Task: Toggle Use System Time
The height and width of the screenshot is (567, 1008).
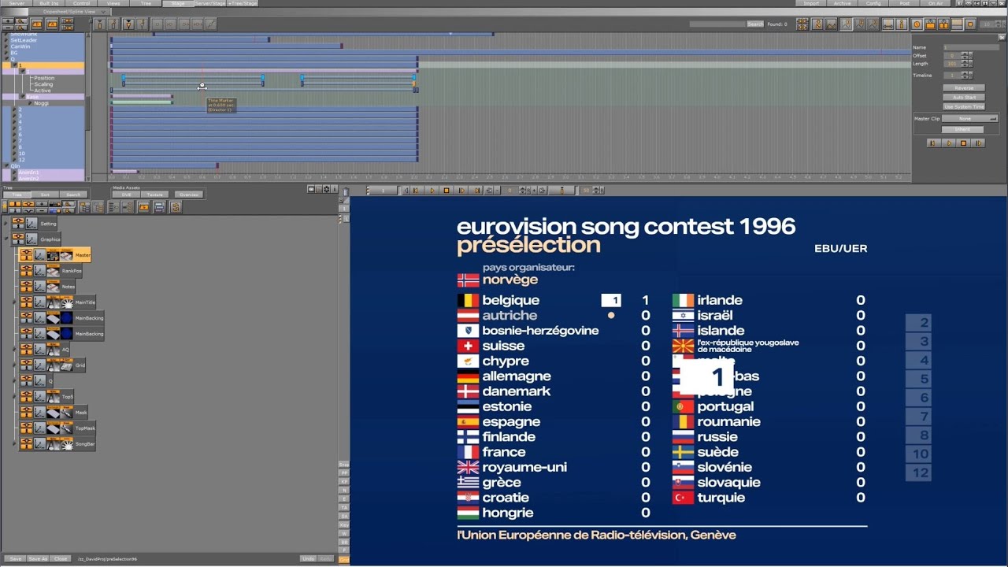Action: point(964,106)
